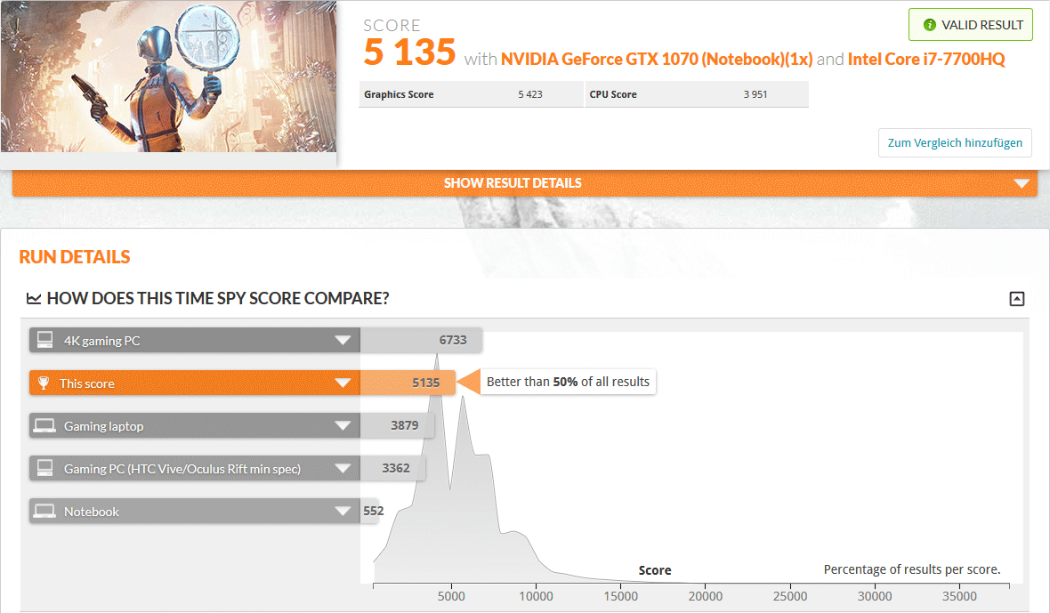Expand the Gaming PC min spec dropdown arrow
This screenshot has width=1050, height=613.
pos(343,469)
